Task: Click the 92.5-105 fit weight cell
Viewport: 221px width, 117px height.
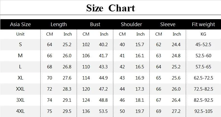Action: pyautogui.click(x=203, y=111)
